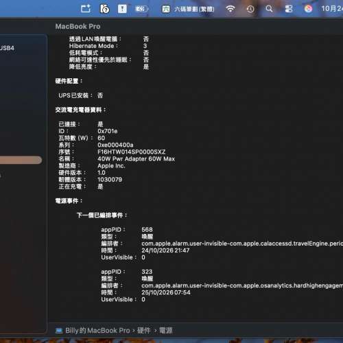Click the 電源事件 section heading
This screenshot has height=343, width=343.
(x=69, y=201)
